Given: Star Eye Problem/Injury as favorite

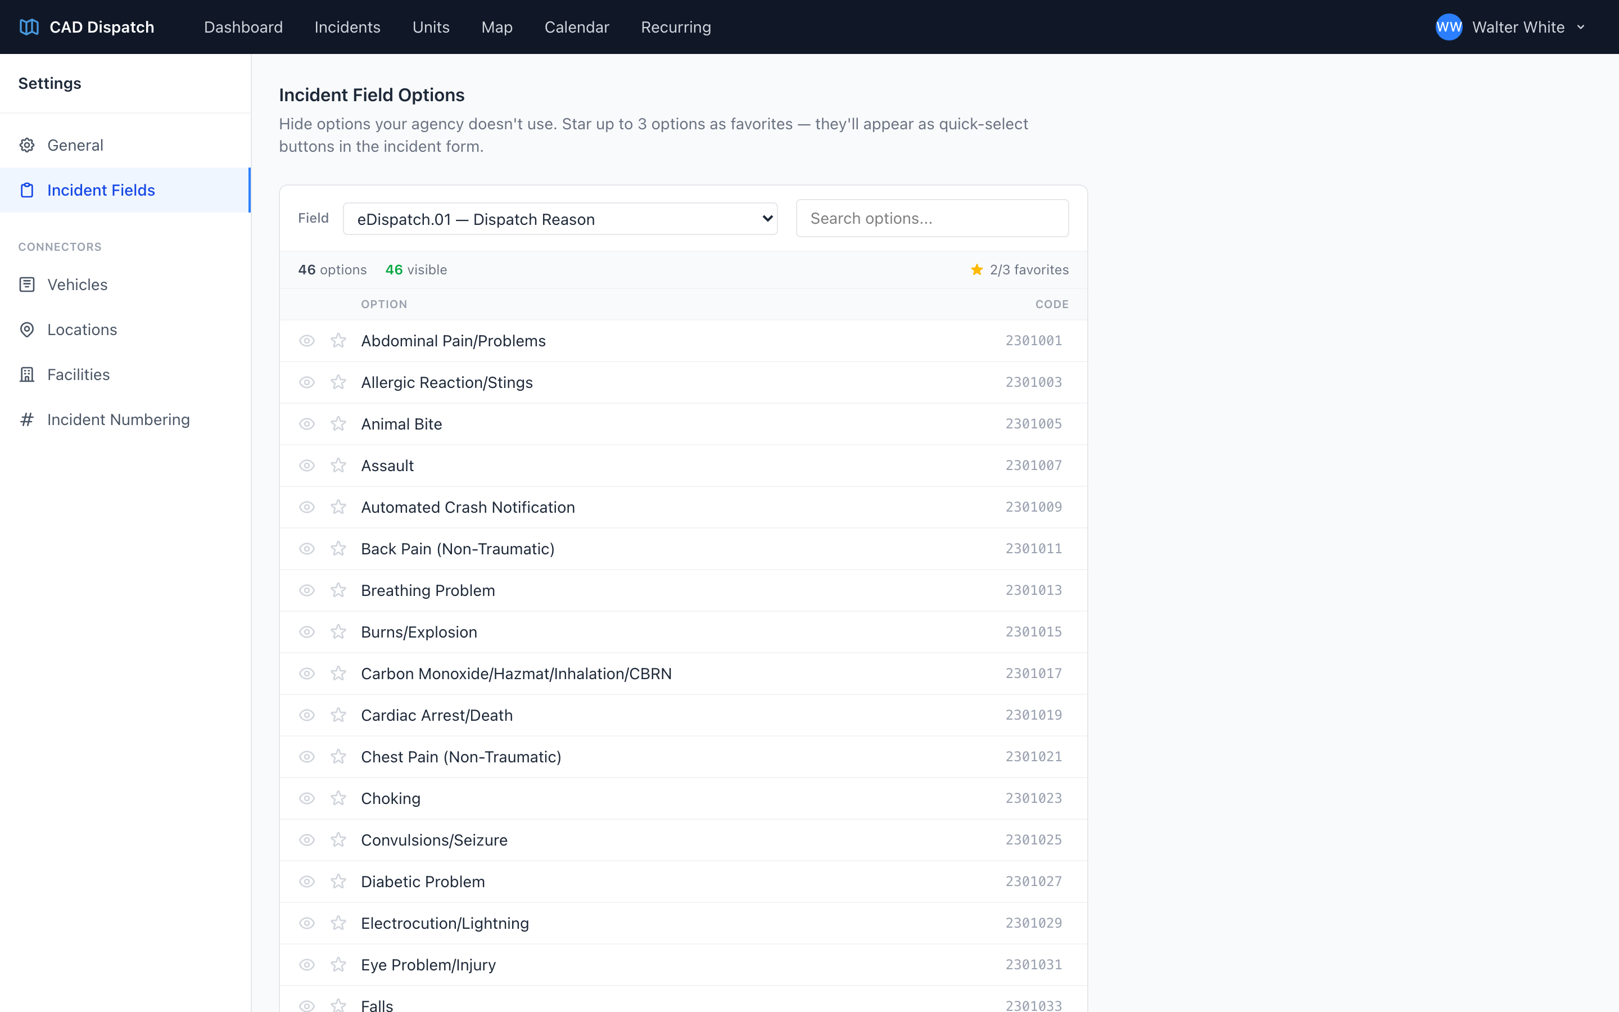Looking at the screenshot, I should click(338, 964).
